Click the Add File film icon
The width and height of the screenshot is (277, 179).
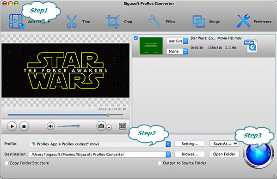coord(17,22)
